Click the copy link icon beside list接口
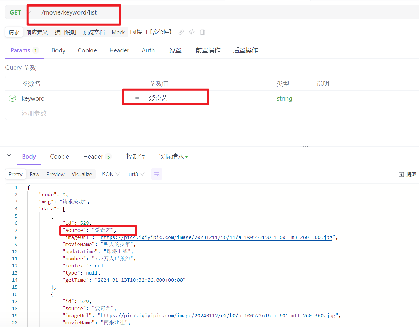419x327 pixels. 181,32
